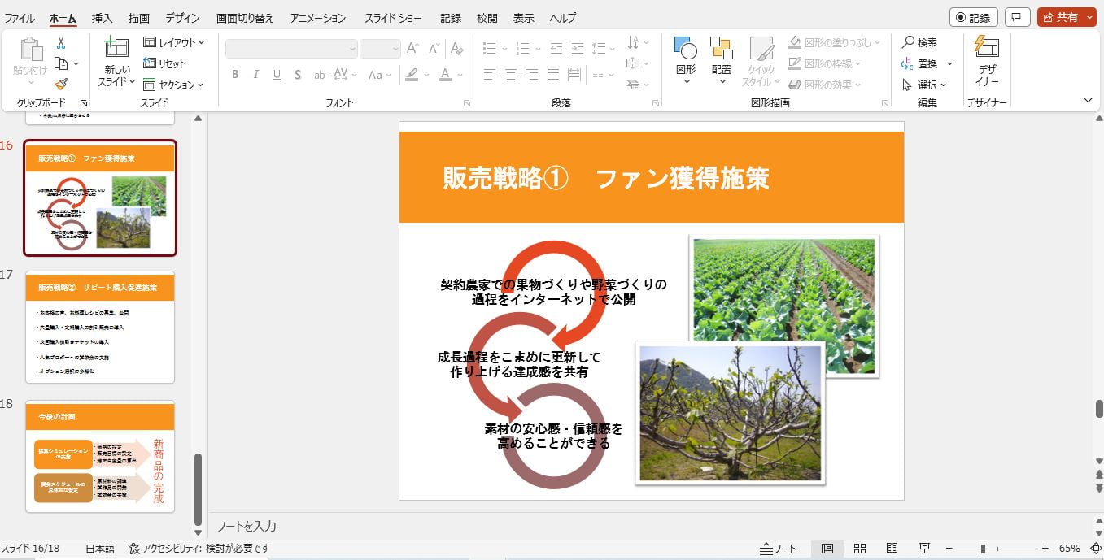Click the zoom slider handle

pyautogui.click(x=983, y=549)
